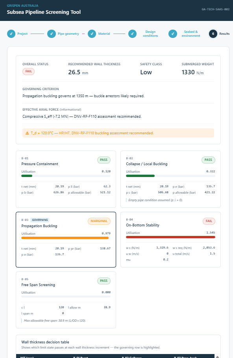Go to the Project step
233x358 pixels.
pos(22,34)
